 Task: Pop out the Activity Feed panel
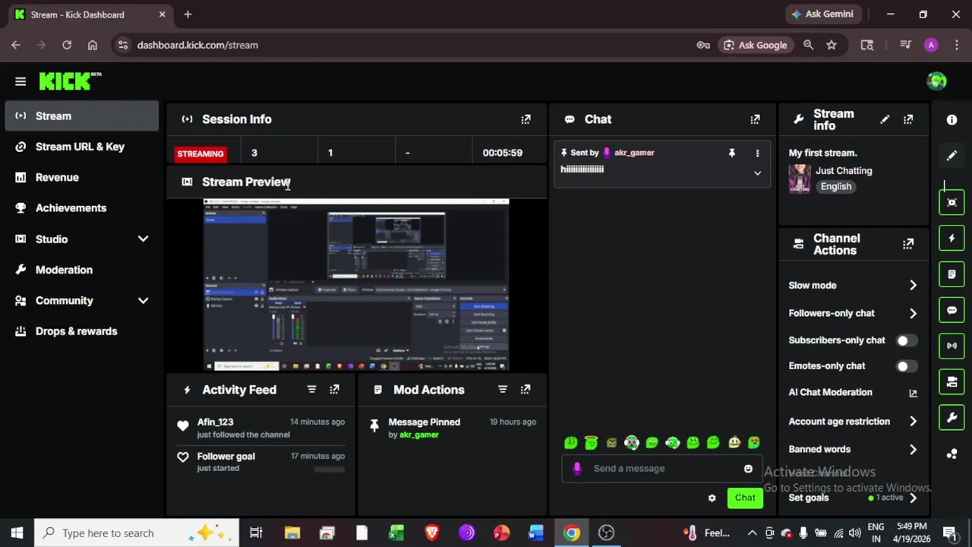[334, 390]
